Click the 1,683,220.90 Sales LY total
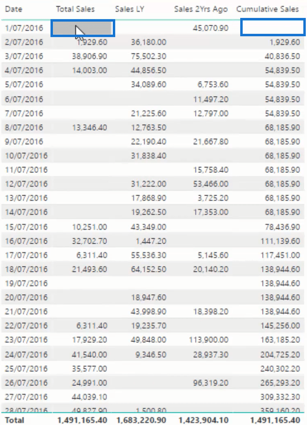Viewport: 307px width, 425px height. tap(141, 420)
